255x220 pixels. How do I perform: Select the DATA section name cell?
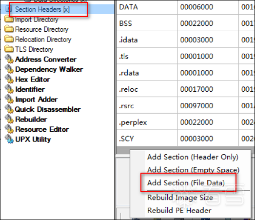(147, 7)
